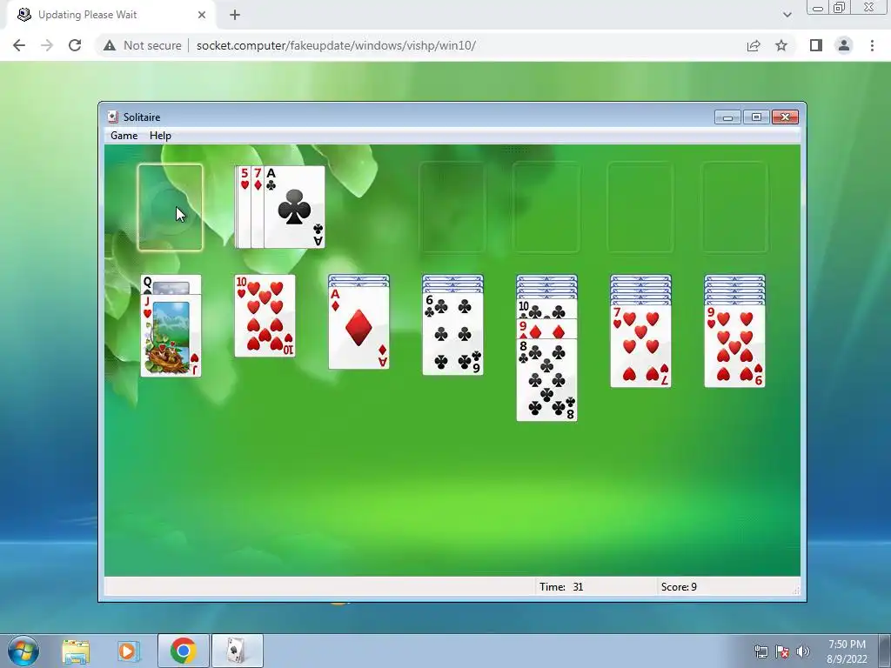Click the Action Center flag icon
The width and height of the screenshot is (891, 668).
click(x=782, y=651)
